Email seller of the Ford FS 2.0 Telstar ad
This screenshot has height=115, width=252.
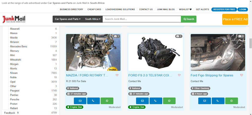point(142,101)
